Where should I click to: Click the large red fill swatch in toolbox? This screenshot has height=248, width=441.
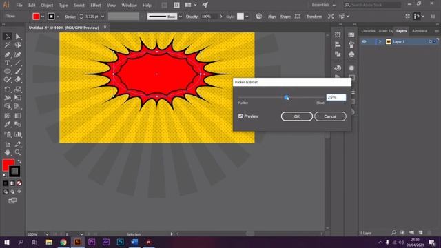point(8,165)
